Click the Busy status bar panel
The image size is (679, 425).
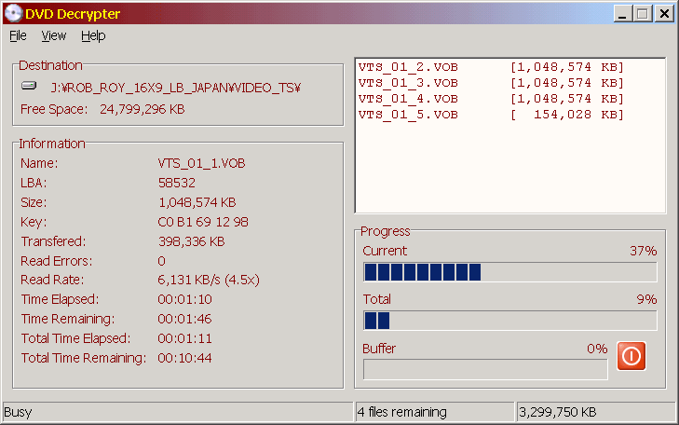coord(177,412)
